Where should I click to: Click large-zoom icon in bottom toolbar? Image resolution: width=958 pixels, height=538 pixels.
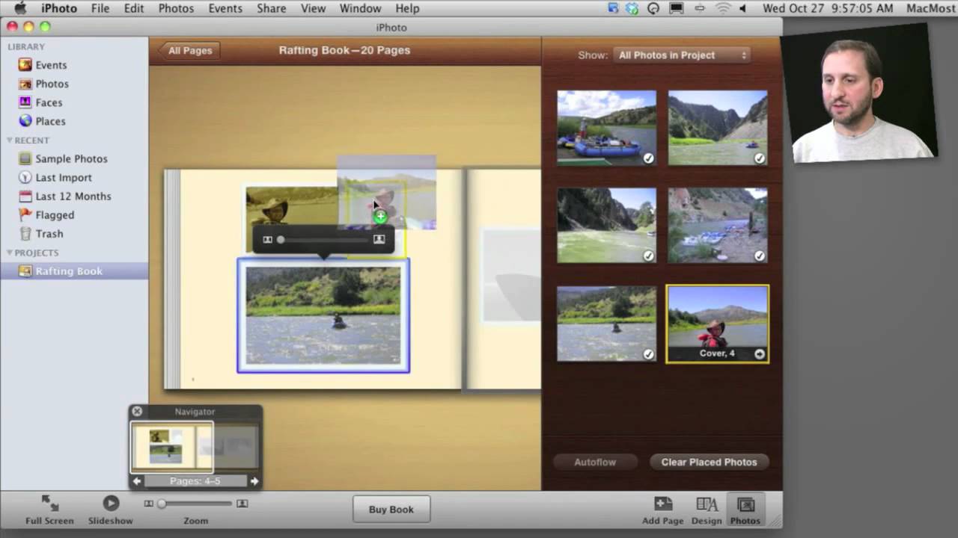pyautogui.click(x=242, y=504)
